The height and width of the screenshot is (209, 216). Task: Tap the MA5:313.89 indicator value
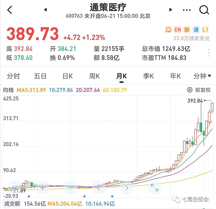pyautogui.click(x=31, y=90)
